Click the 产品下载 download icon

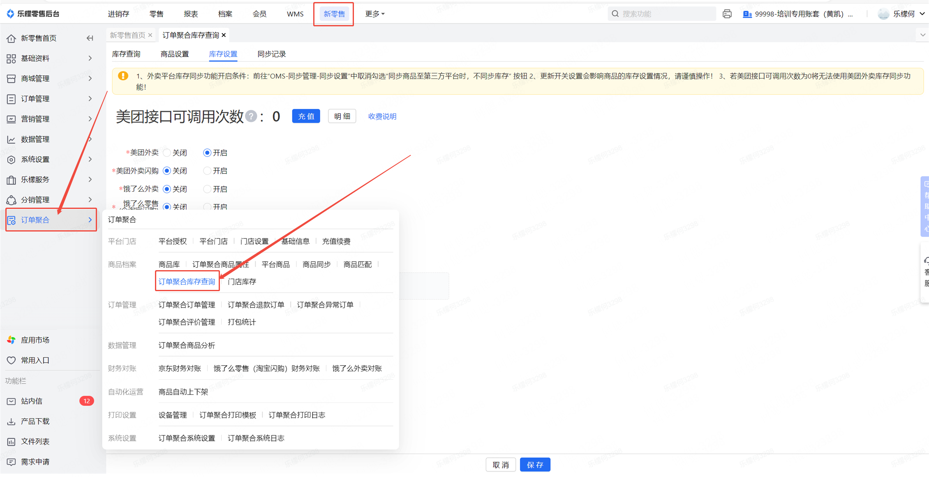(x=12, y=421)
